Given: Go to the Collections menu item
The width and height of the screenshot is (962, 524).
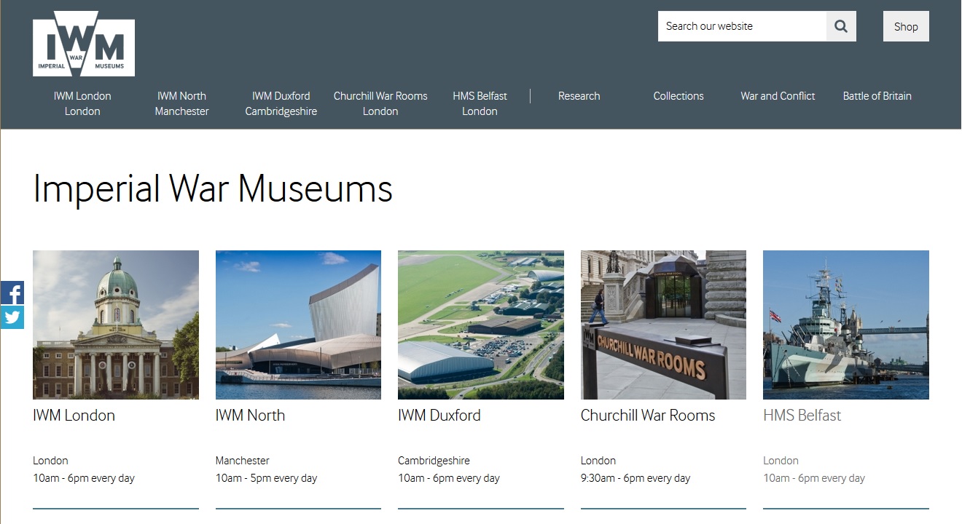Looking at the screenshot, I should coord(679,96).
